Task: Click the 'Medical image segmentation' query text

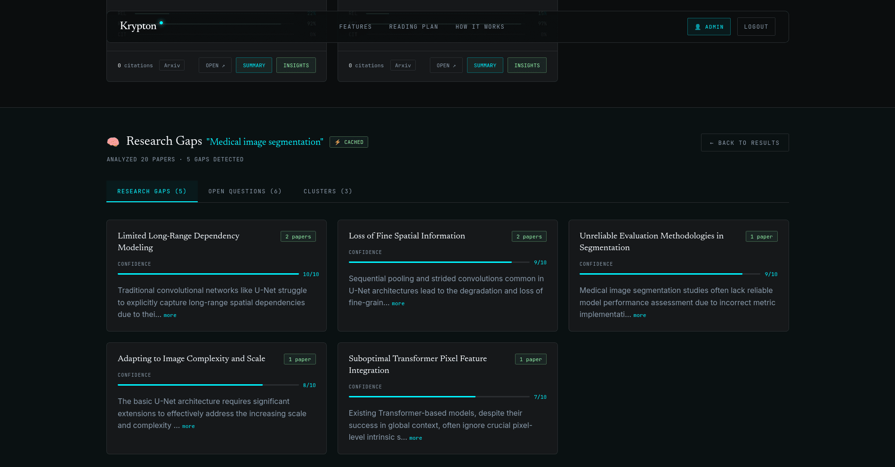Action: click(265, 142)
